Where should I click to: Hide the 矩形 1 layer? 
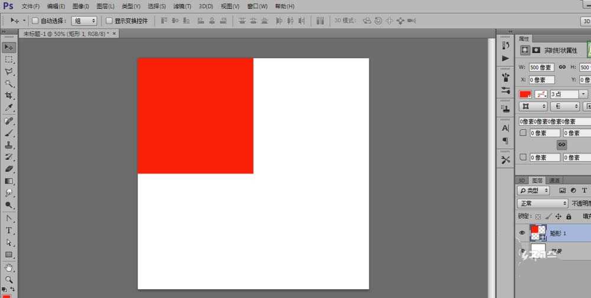click(x=522, y=233)
